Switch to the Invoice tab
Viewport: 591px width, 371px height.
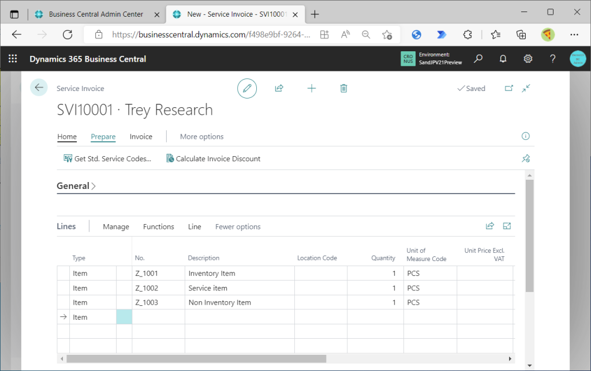141,137
